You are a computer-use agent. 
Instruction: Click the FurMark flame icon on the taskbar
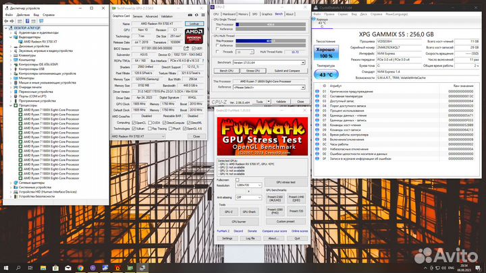click(117, 268)
